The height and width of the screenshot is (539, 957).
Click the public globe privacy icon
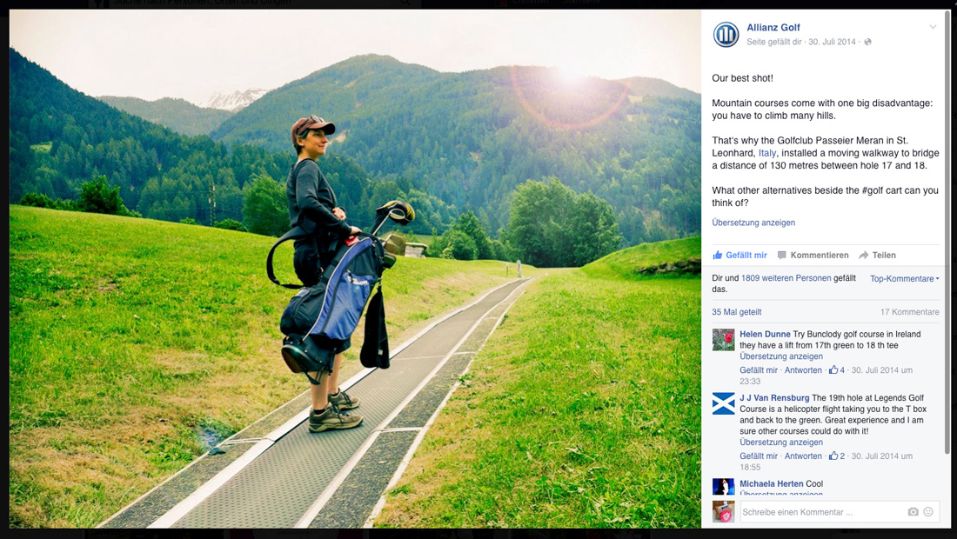click(x=867, y=42)
